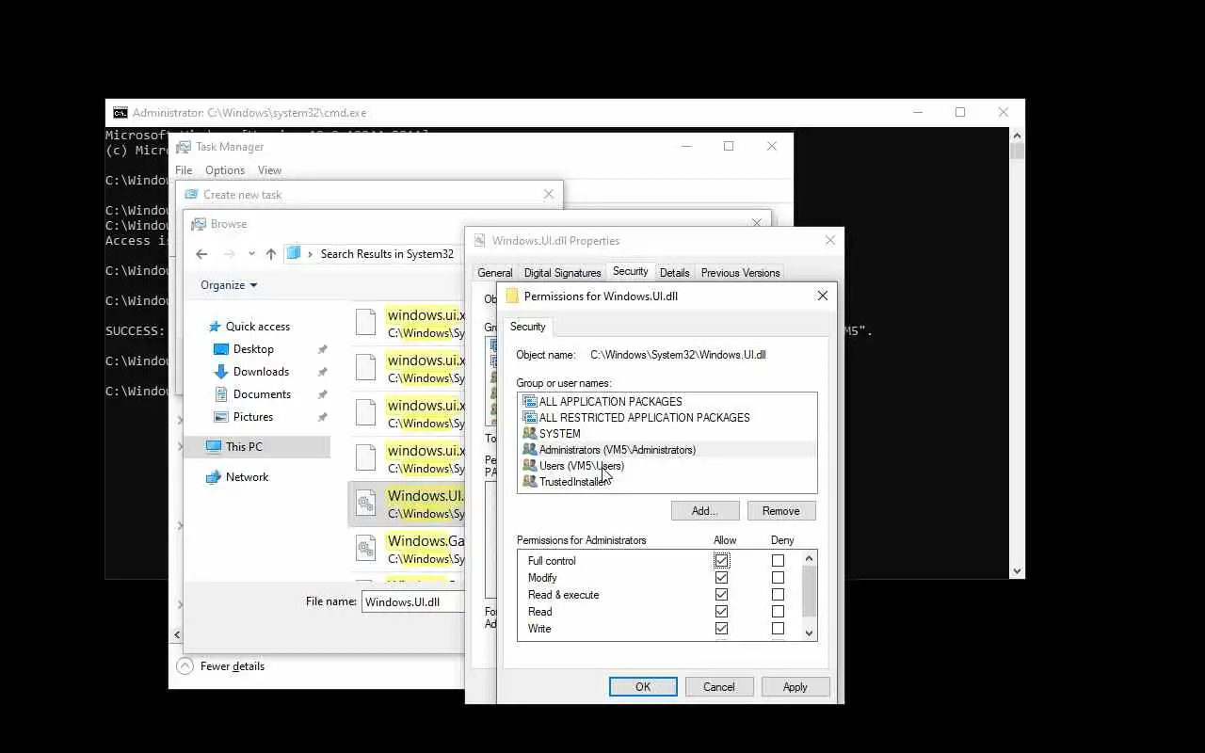Click the Create new task dialog icon
1205x753 pixels.
[x=192, y=195]
